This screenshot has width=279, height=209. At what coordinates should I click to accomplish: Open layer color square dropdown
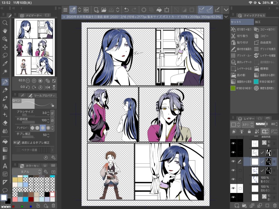235,124
